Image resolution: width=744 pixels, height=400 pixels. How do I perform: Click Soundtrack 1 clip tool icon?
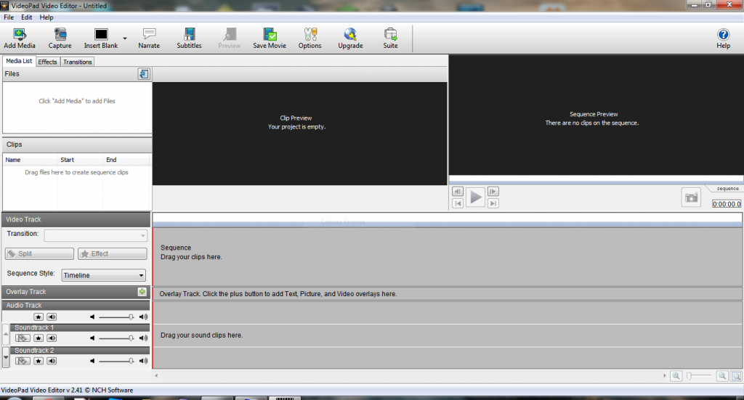point(23,338)
